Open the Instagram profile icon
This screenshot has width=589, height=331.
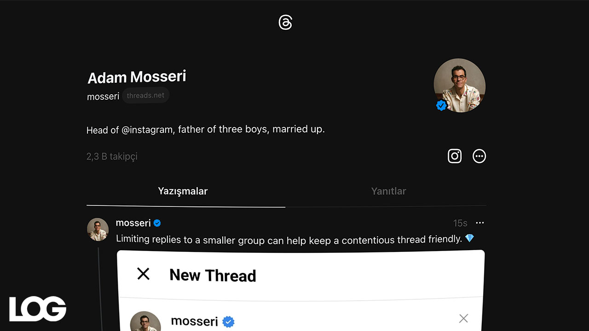[x=455, y=156]
